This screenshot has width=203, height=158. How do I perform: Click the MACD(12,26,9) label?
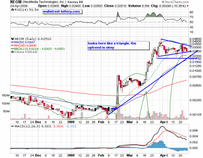click(x=28, y=126)
